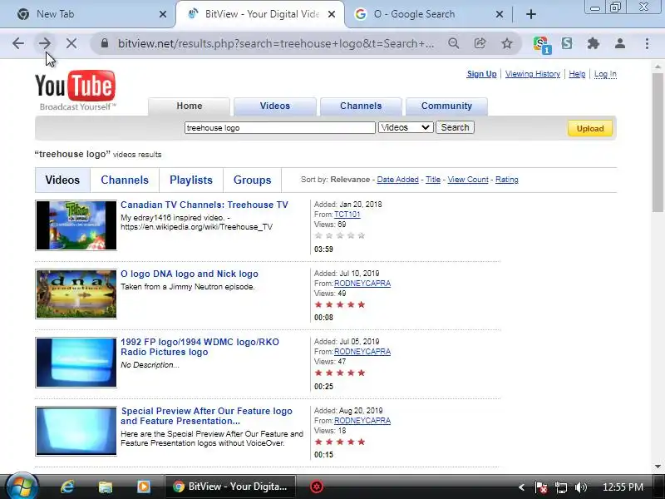
Task: Sort results by Title
Action: tap(433, 180)
